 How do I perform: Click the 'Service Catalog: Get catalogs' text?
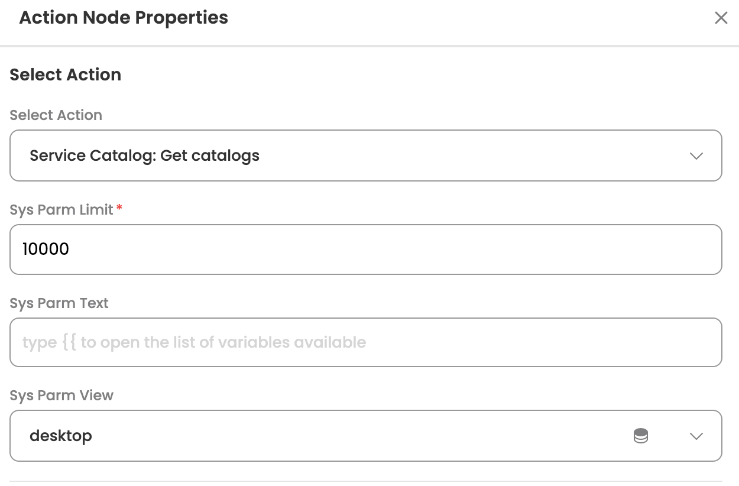tap(145, 156)
